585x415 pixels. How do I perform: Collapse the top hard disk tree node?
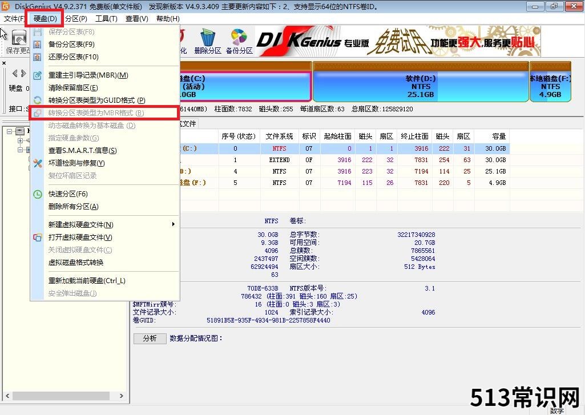coord(9,131)
